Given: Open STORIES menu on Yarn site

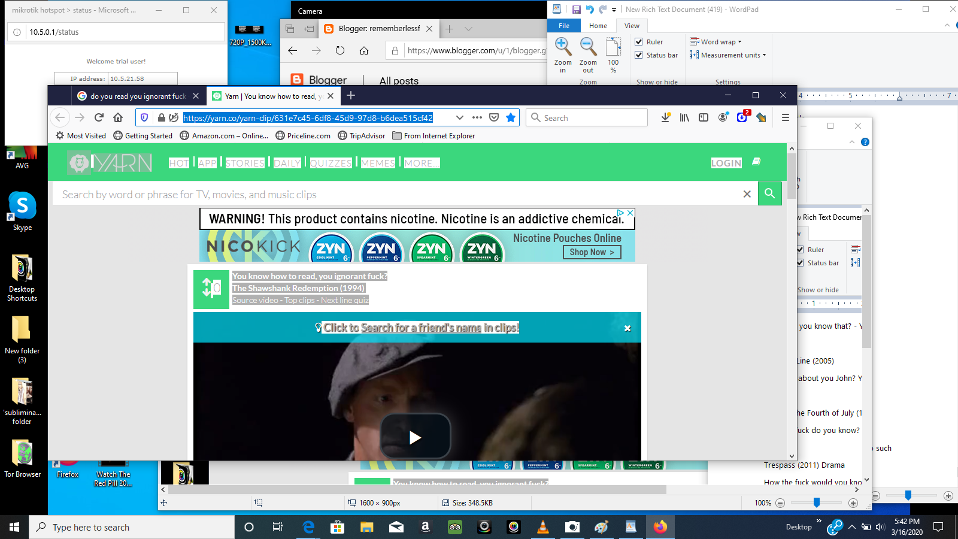Looking at the screenshot, I should (245, 163).
